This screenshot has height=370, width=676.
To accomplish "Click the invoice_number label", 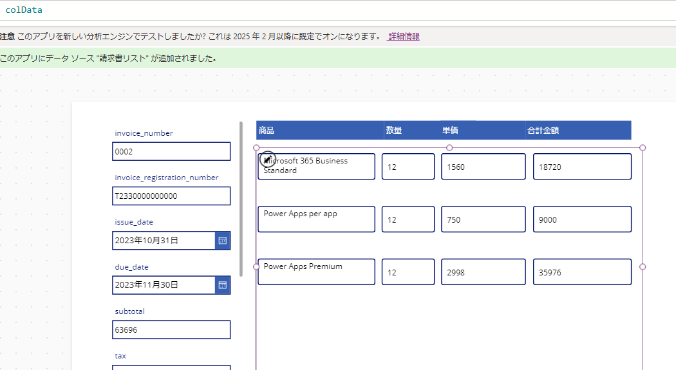I will (x=144, y=134).
